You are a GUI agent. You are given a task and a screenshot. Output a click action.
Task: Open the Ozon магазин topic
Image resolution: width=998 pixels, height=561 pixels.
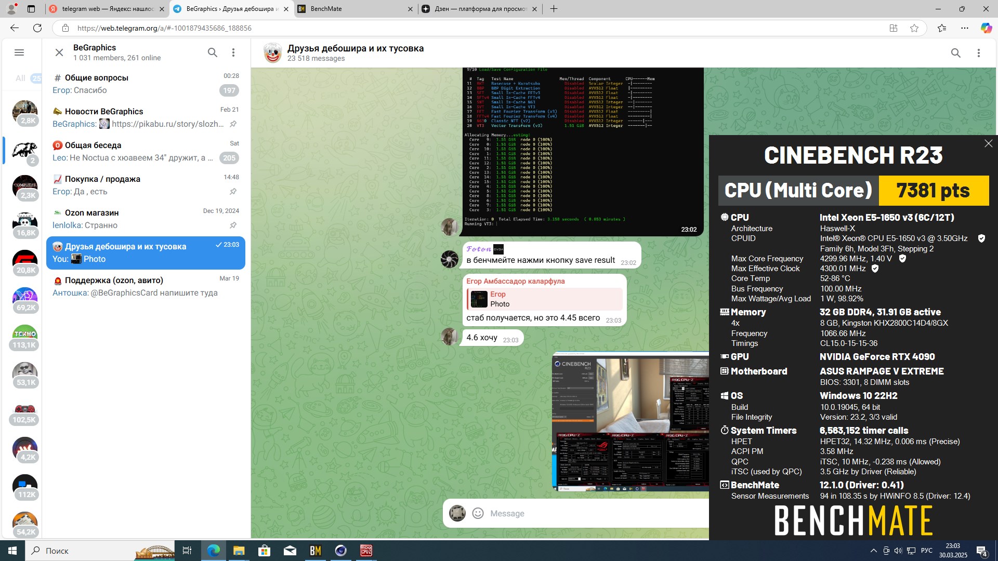[x=146, y=219]
